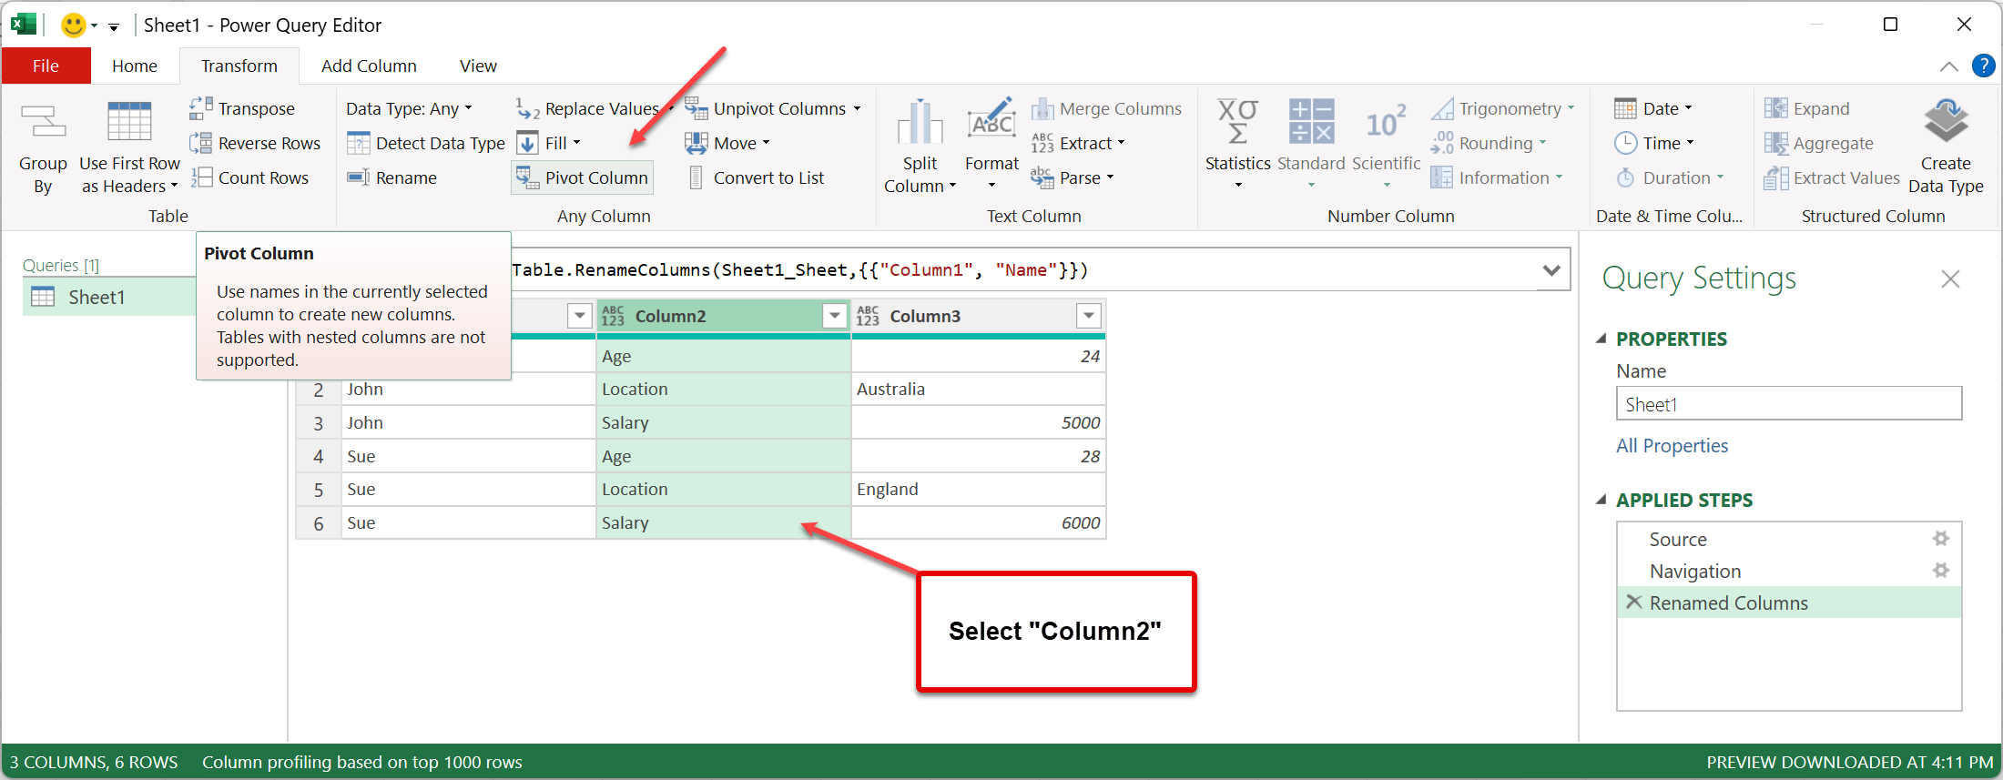Click the formula bar text
The image size is (2003, 780).
799,270
